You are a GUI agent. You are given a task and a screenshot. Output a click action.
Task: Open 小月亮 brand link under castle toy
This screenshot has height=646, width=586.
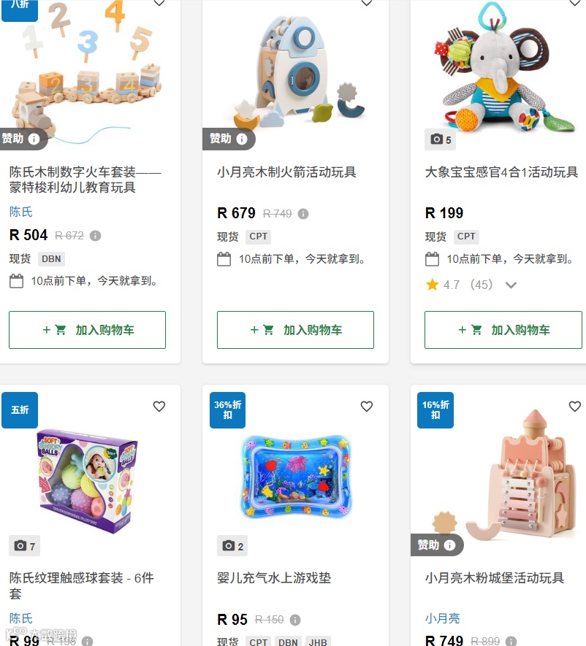(x=443, y=618)
